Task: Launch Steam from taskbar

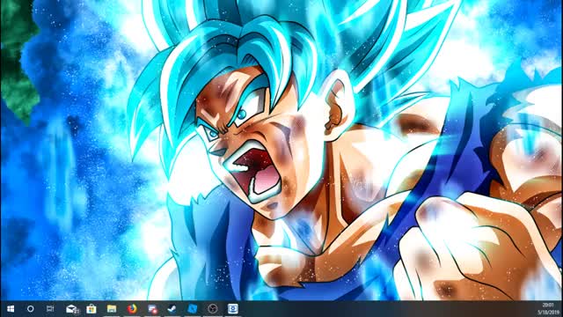Action: click(172, 309)
